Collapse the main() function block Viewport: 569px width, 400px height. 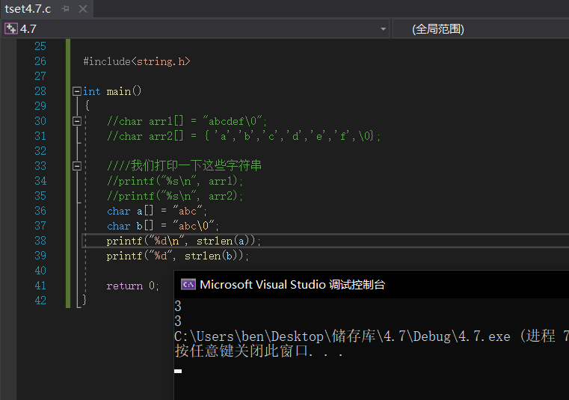point(76,91)
